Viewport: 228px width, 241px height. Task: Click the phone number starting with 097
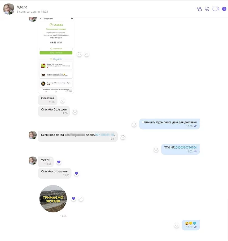point(105,135)
